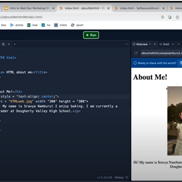Click the Ln 9, Col 38 indicator
Viewport: 182px width, 182px height.
104,178
